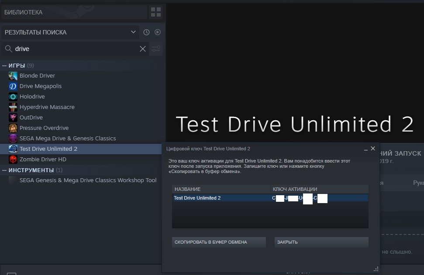Click the search field containing drive
The width and height of the screenshot is (424, 275).
(76, 49)
